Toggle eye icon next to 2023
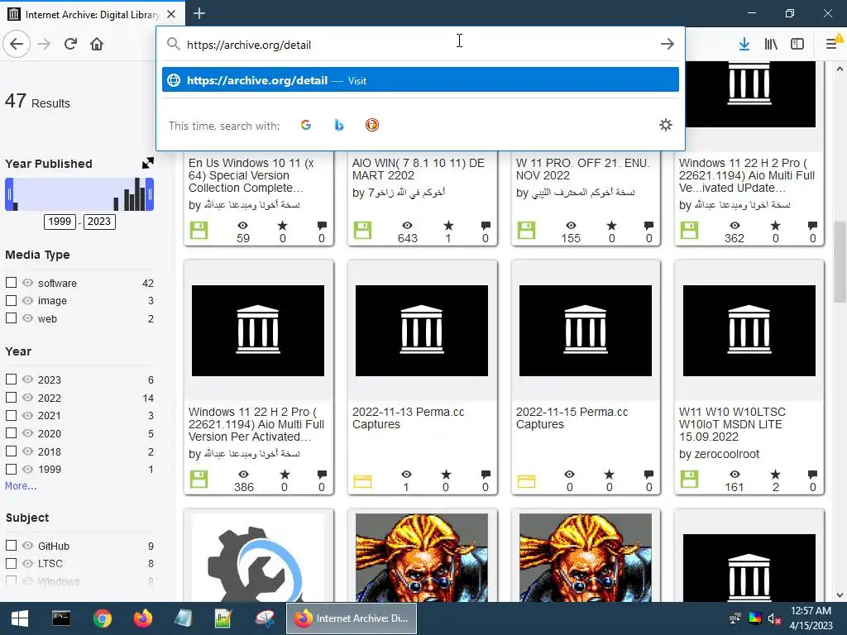The height and width of the screenshot is (635, 847). (x=27, y=379)
